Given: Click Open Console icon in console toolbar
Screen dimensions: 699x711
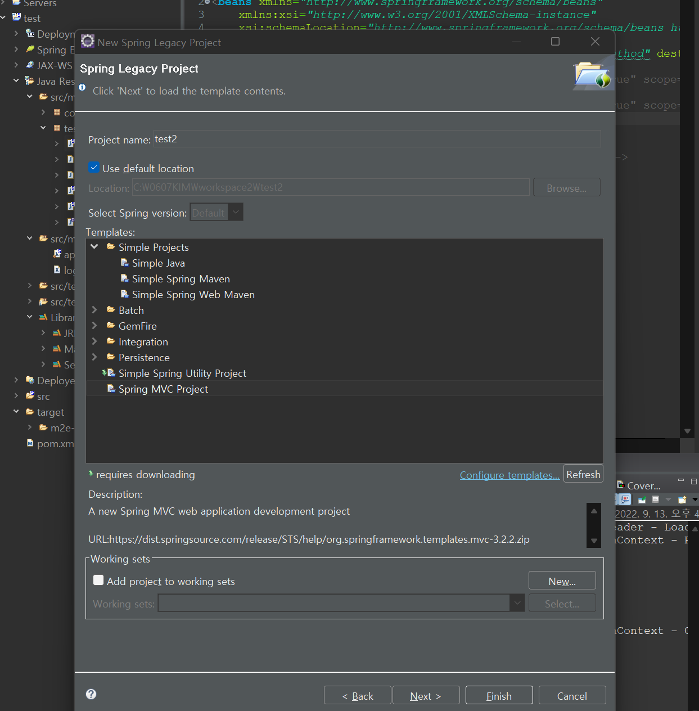Looking at the screenshot, I should [x=682, y=499].
